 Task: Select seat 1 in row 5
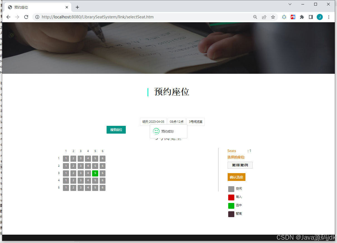coord(66,188)
